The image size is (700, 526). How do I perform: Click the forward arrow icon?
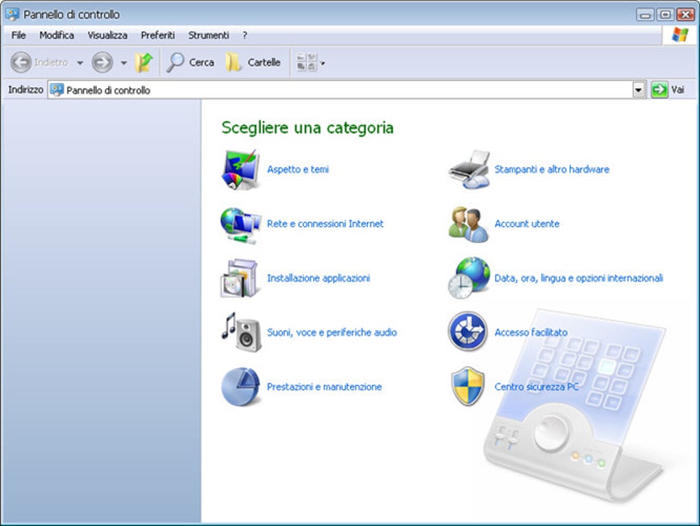(102, 62)
